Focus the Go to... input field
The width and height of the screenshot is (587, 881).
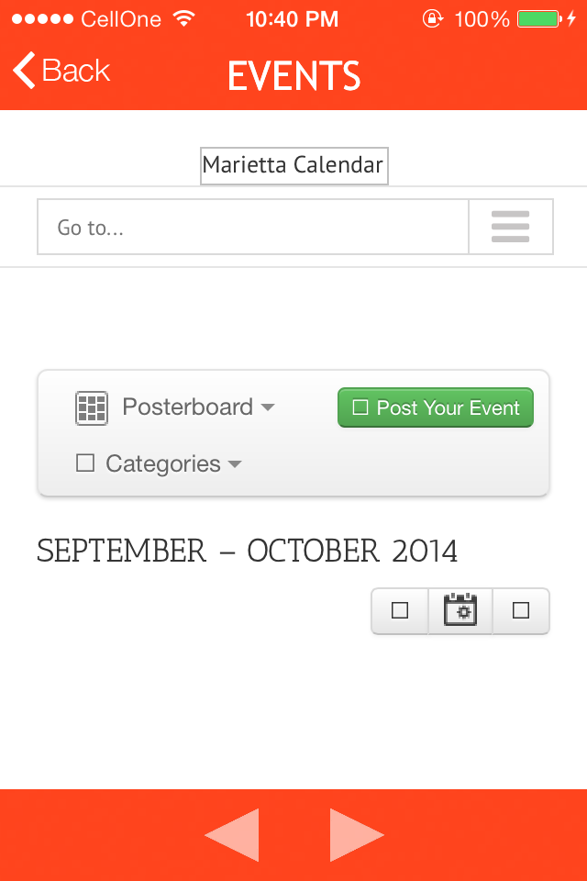[252, 227]
